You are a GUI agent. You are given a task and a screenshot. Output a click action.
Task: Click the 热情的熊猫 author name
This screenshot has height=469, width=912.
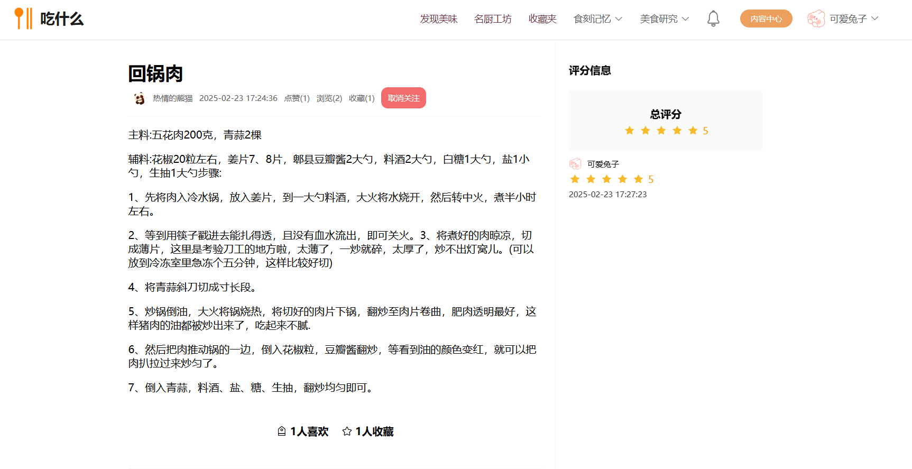coord(172,98)
